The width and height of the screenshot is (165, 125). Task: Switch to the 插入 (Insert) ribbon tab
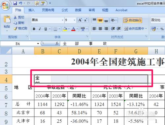31,10
